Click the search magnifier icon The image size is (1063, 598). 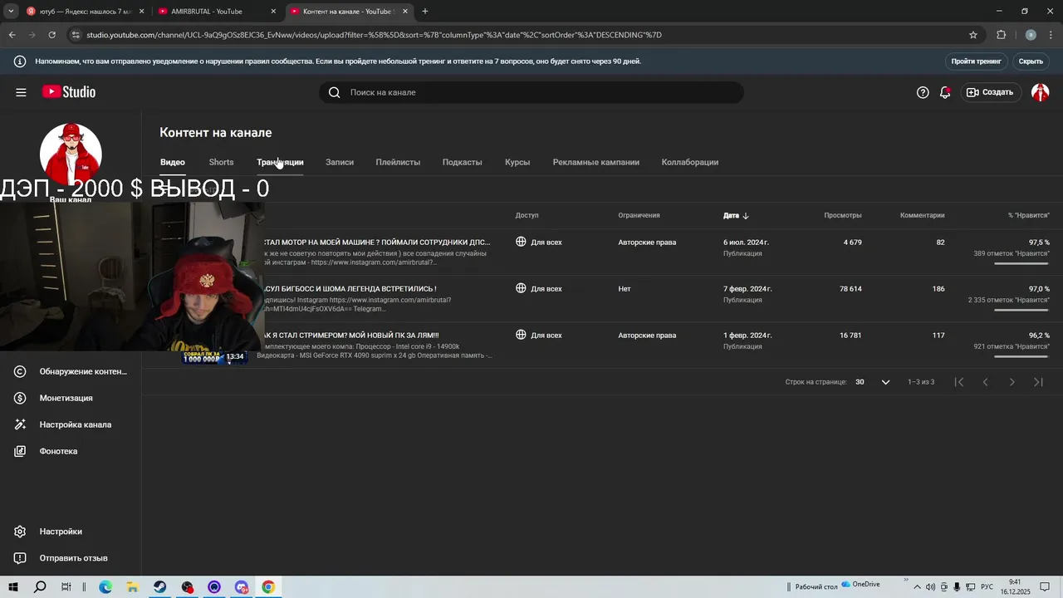pos(334,92)
